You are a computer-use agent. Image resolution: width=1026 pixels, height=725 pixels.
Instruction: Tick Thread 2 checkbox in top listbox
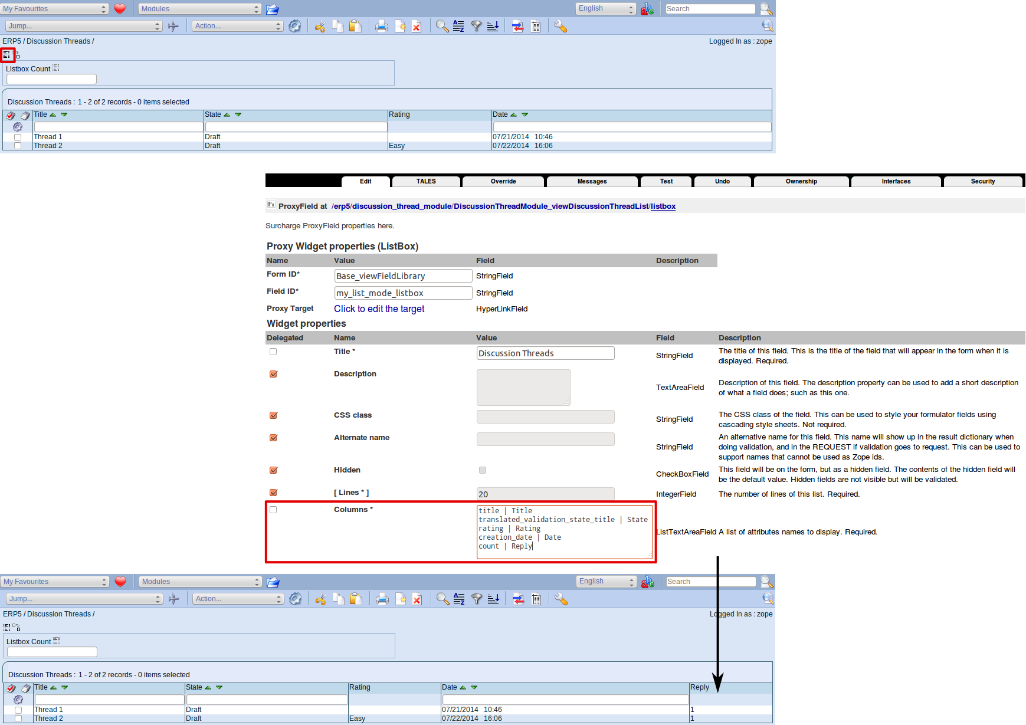tap(18, 146)
